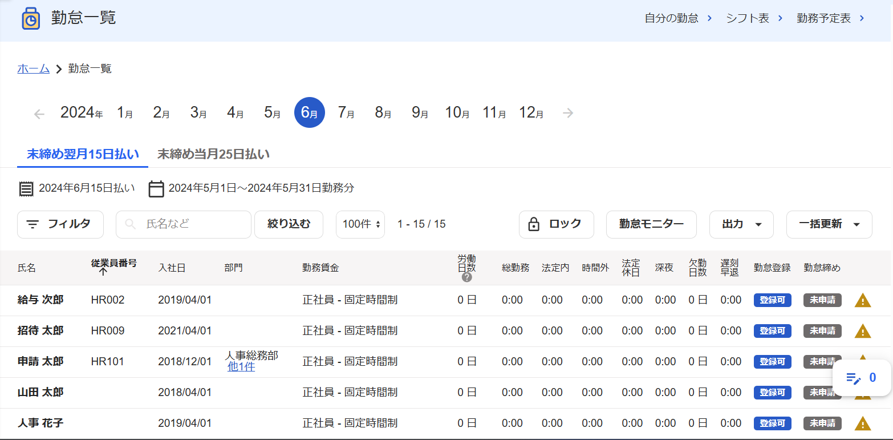Change 100件 page size selector
Screen dimensions: 893x440
pos(360,224)
